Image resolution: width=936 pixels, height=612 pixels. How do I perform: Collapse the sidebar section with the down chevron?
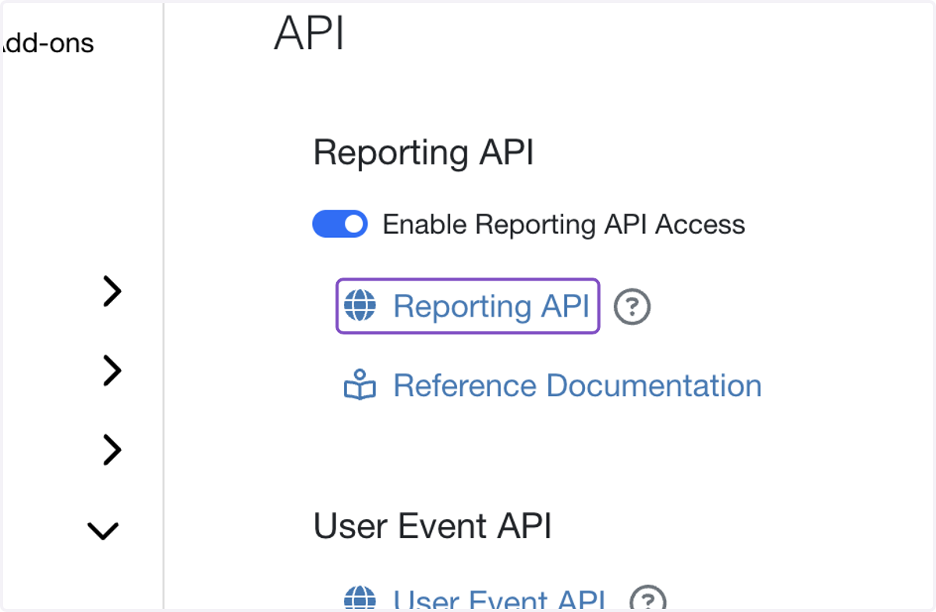[103, 531]
